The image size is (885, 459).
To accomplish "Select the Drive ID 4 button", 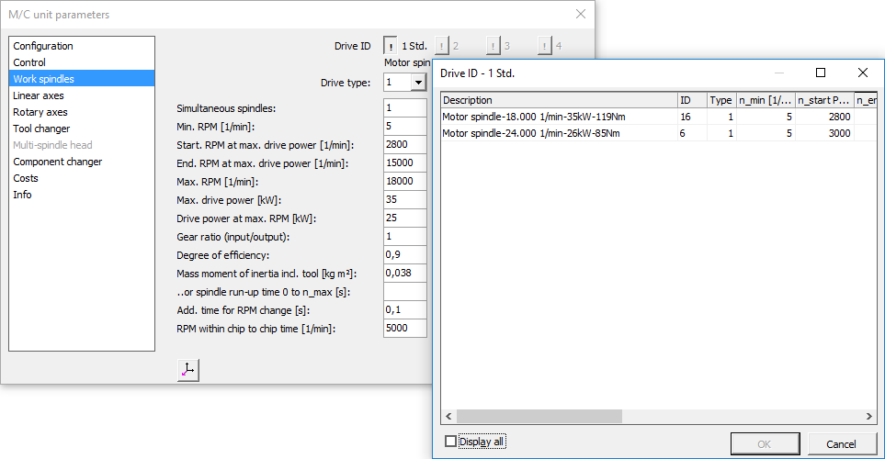I will point(545,46).
